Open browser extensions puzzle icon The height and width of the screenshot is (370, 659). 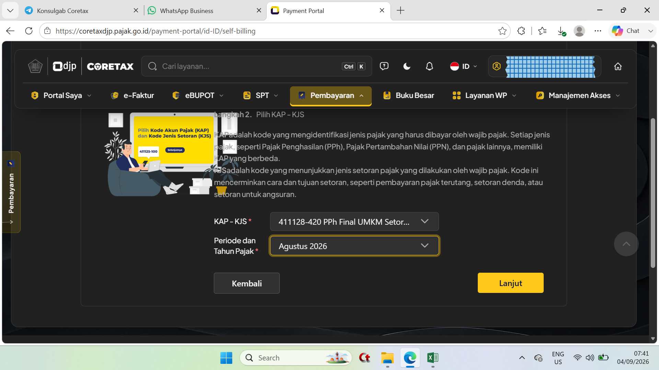point(521,31)
